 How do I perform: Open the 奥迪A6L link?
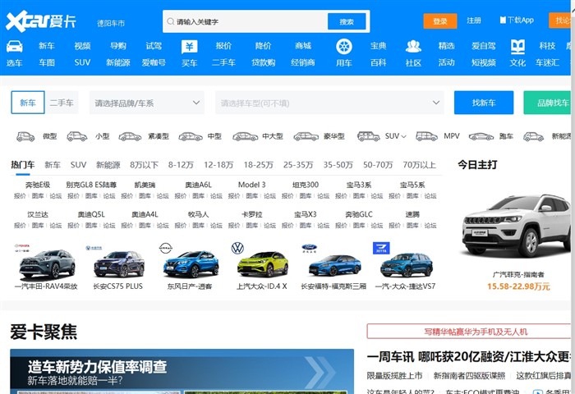[199, 185]
